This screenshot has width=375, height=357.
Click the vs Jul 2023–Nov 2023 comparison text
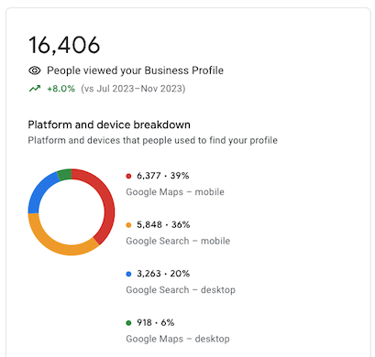click(x=133, y=89)
